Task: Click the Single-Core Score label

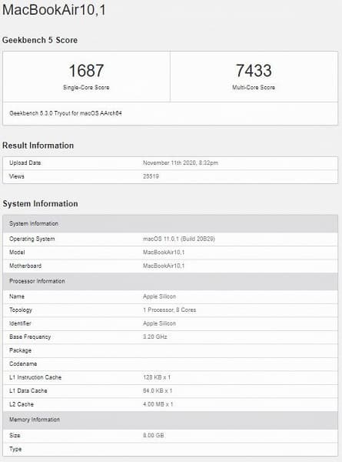Action: tap(86, 88)
